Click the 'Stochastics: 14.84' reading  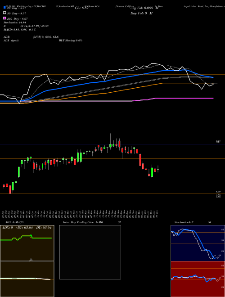click(x=14, y=22)
